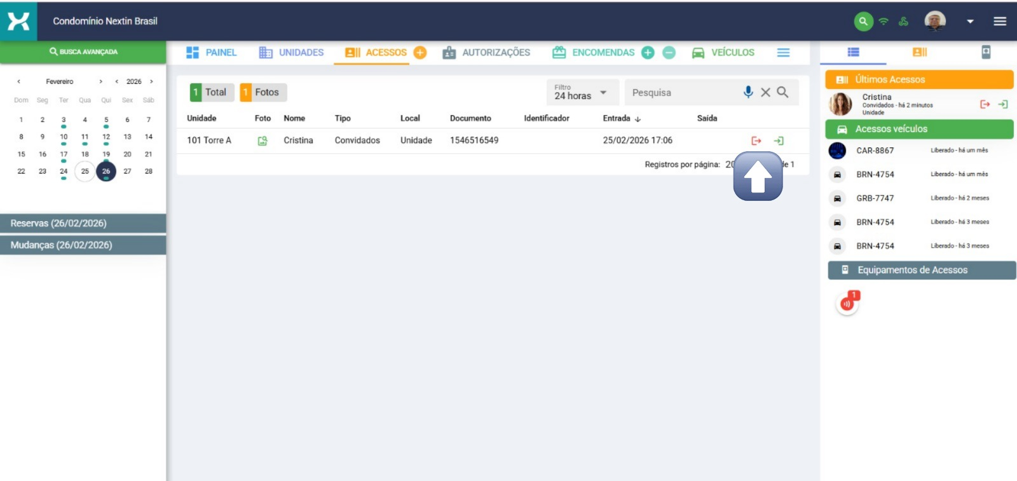Open Cristina's photo icon in table row
1017x481 pixels.
pos(263,140)
